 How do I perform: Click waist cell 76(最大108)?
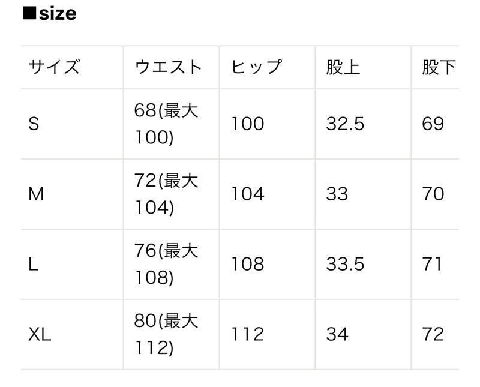[x=166, y=264]
